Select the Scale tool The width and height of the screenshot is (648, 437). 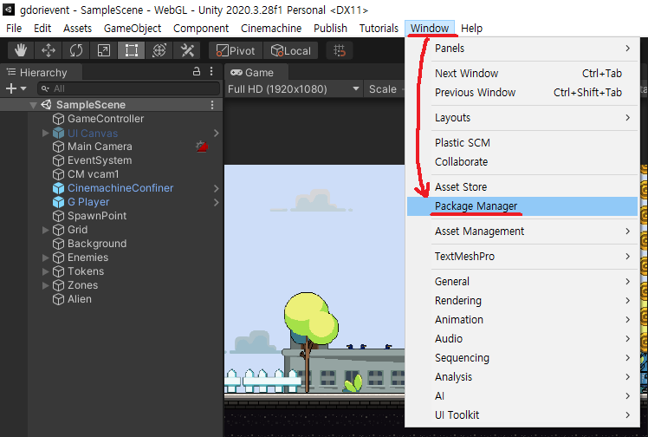coord(104,50)
